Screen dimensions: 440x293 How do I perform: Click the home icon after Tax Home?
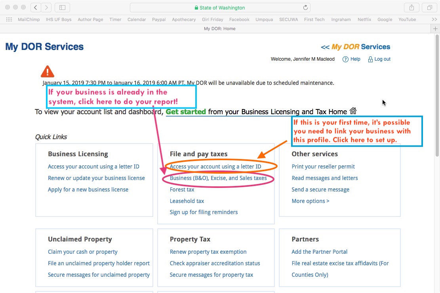pyautogui.click(x=353, y=111)
